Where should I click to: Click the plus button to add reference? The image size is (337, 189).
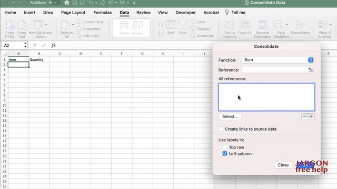[x=311, y=117]
